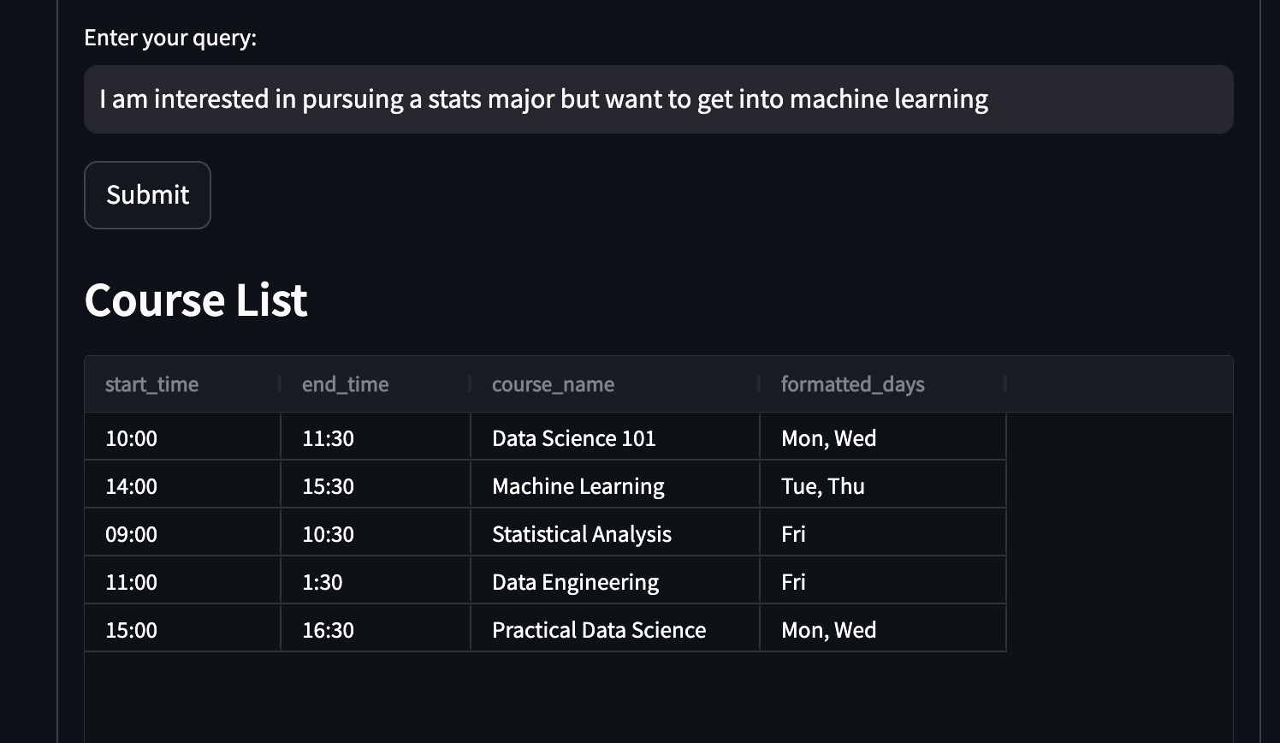Click the Course List heading

click(196, 300)
